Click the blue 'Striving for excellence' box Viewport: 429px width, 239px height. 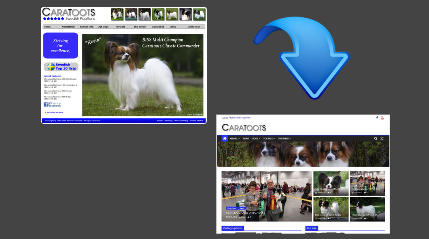(x=60, y=45)
